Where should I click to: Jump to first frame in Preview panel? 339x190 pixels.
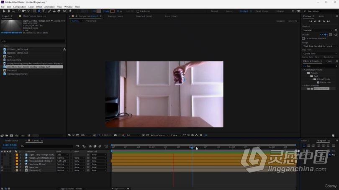(311, 21)
